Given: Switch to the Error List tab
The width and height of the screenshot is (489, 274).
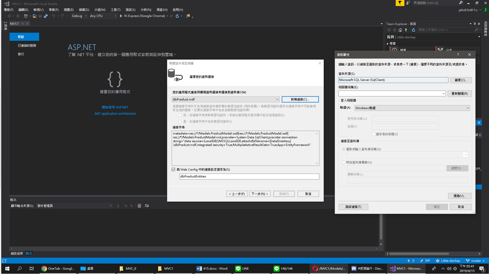Looking at the screenshot, I should pos(17,253).
